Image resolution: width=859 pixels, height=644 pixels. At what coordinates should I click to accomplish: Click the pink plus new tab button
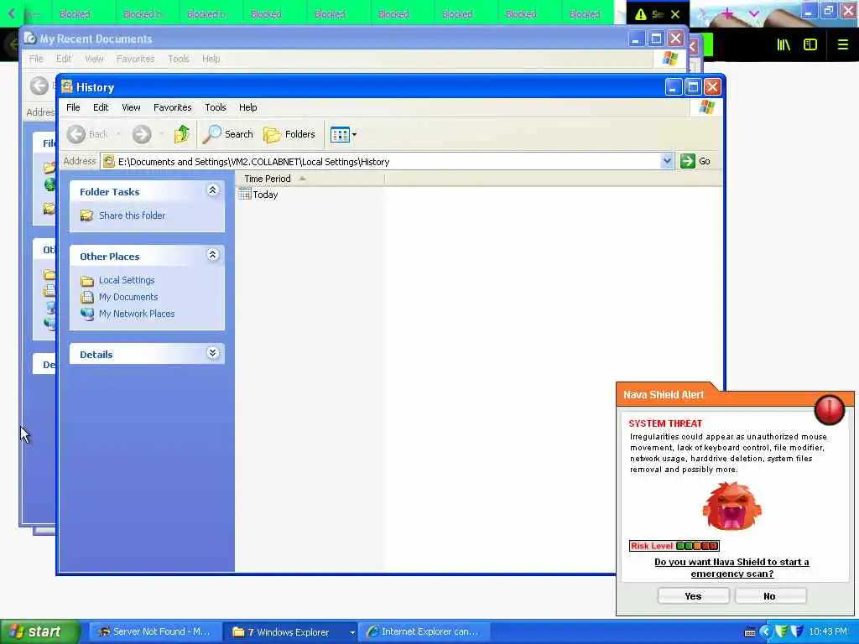tap(727, 13)
